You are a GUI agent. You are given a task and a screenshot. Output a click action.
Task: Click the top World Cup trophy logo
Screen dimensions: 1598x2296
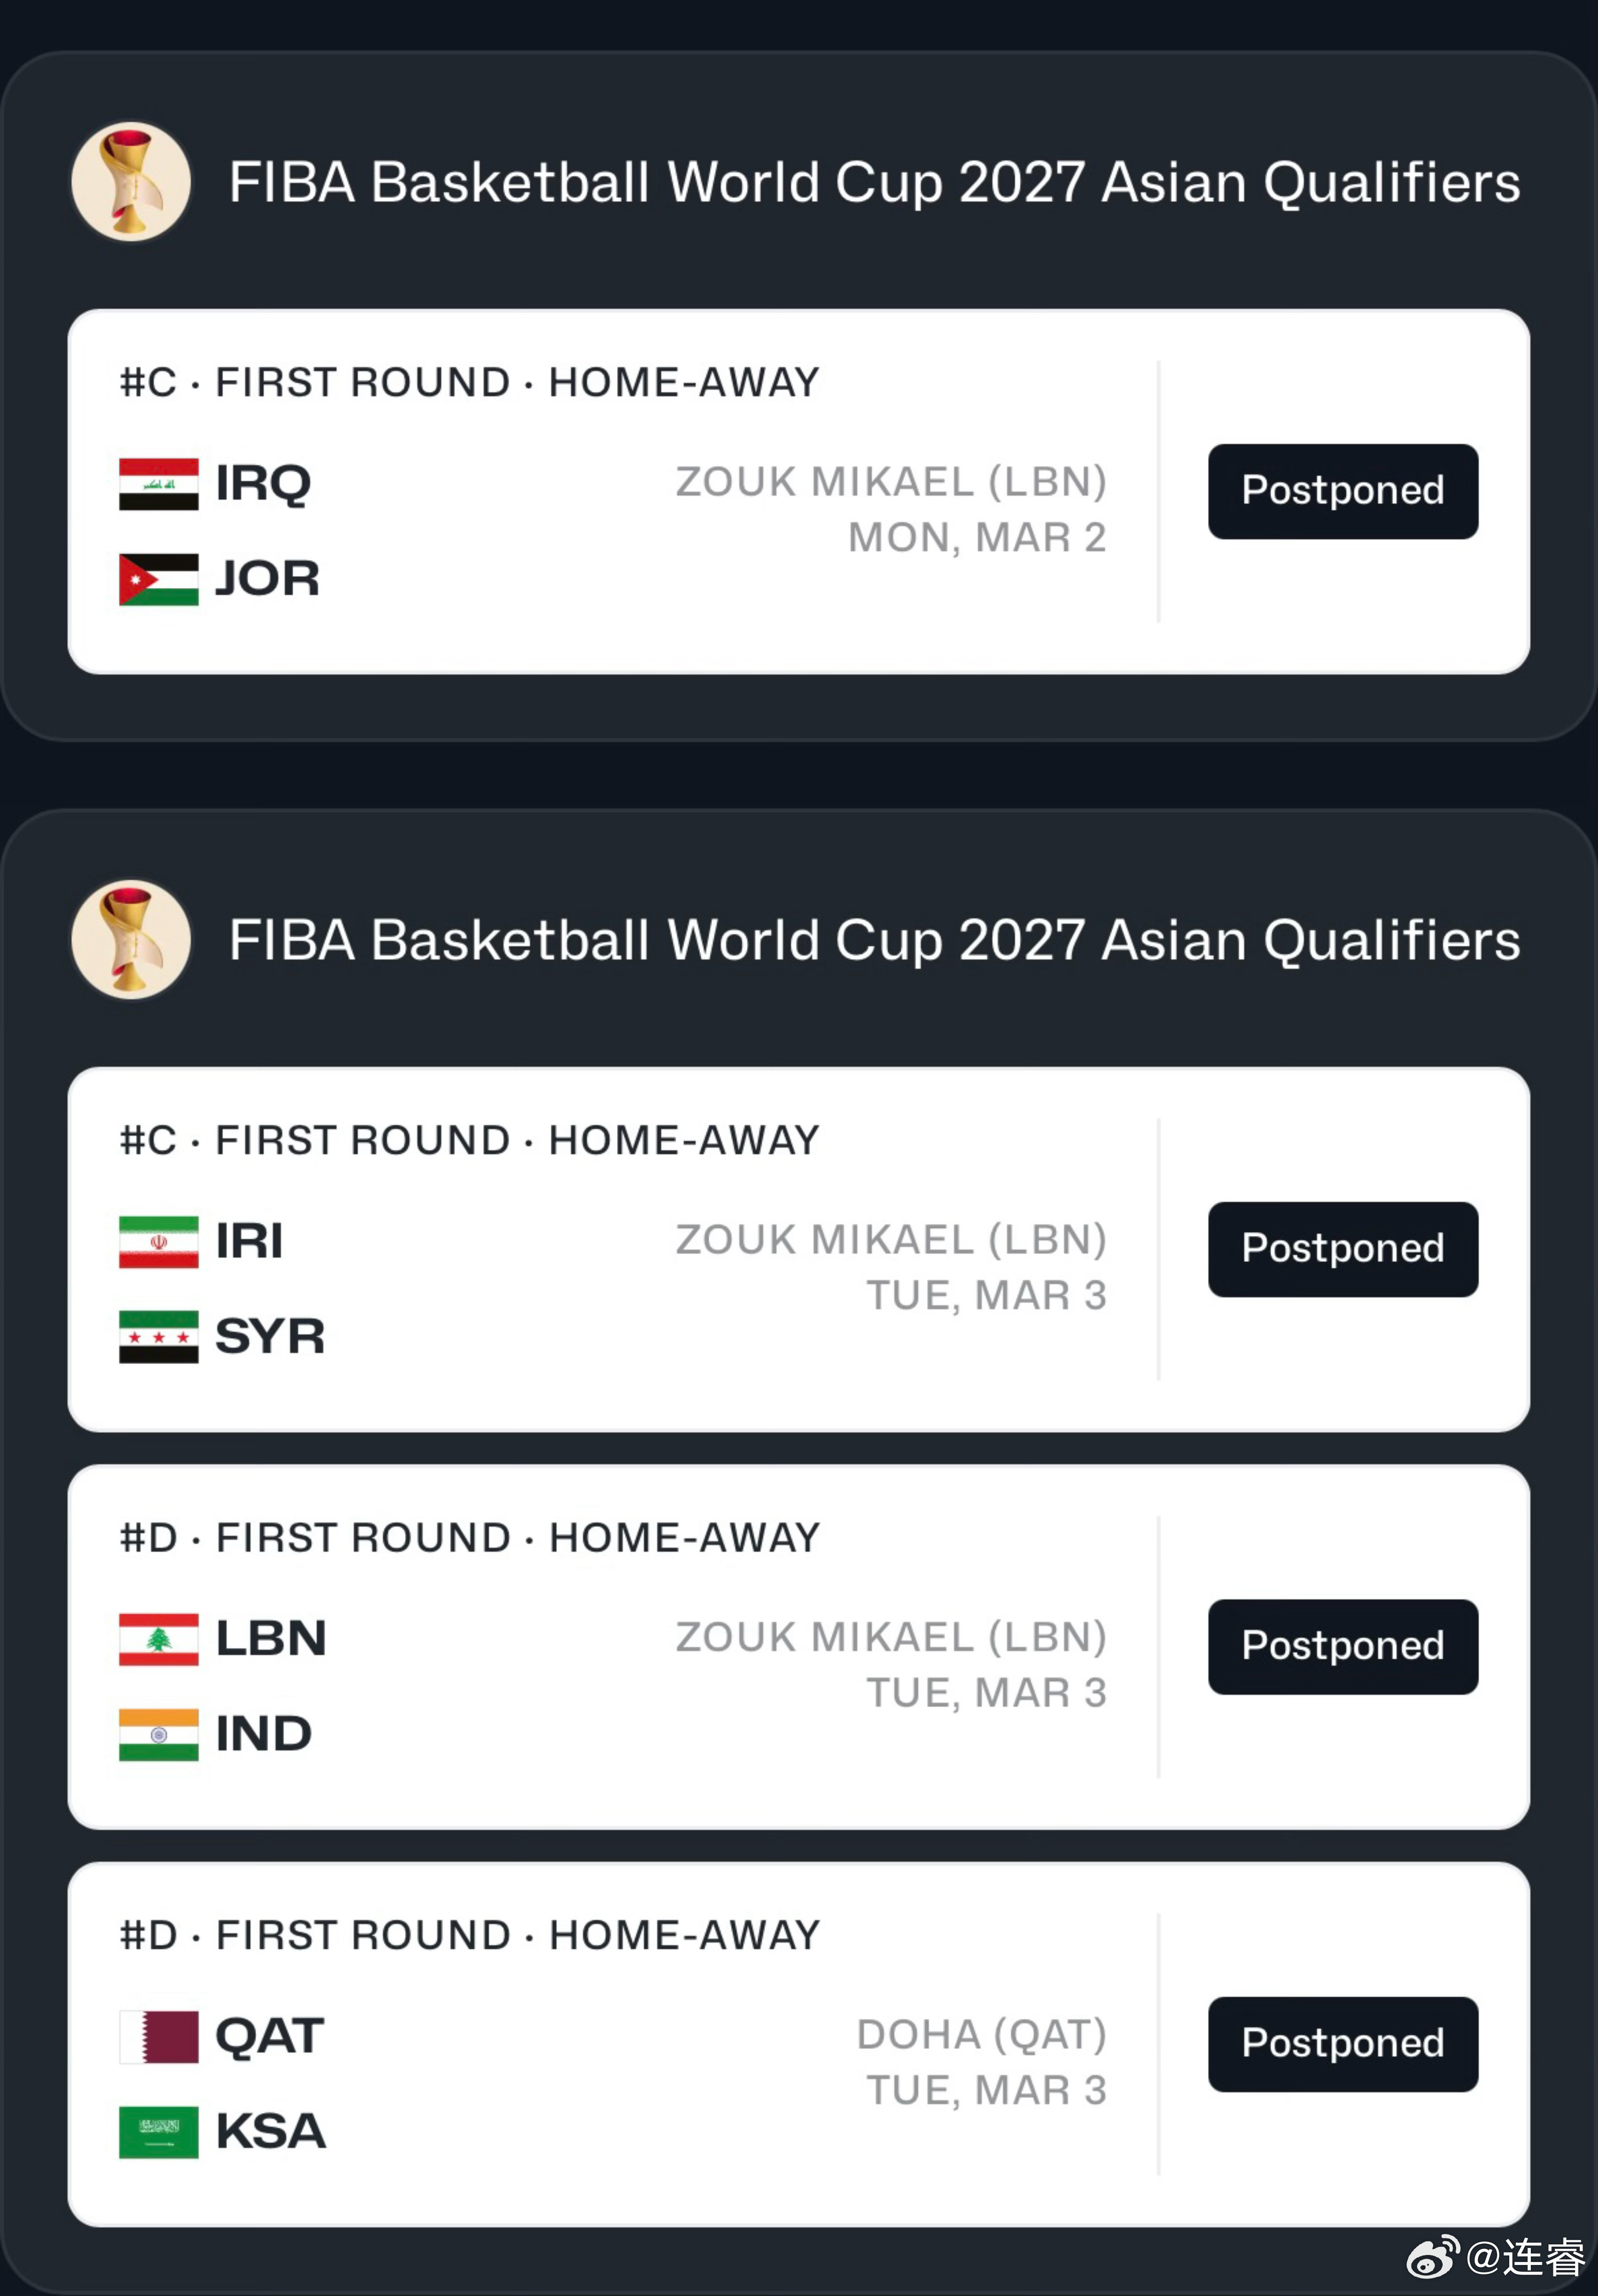coord(131,182)
